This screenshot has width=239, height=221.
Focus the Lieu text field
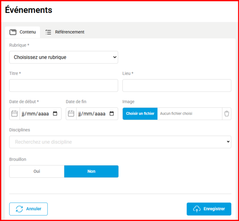[x=177, y=86]
